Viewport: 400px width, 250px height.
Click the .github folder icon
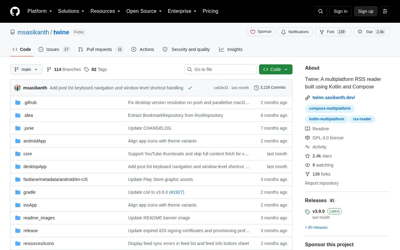click(x=18, y=102)
